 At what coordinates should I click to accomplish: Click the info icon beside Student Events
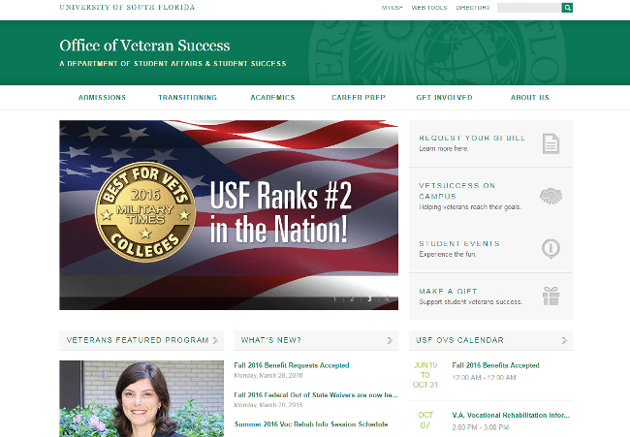point(551,249)
